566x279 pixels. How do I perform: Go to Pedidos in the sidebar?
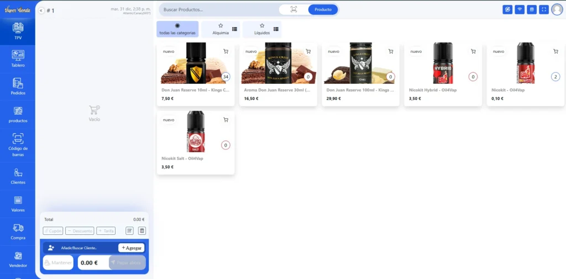[18, 87]
